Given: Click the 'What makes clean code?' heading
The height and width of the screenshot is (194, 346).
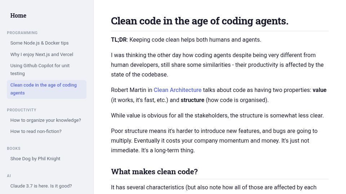Looking at the screenshot, I should [154, 172].
